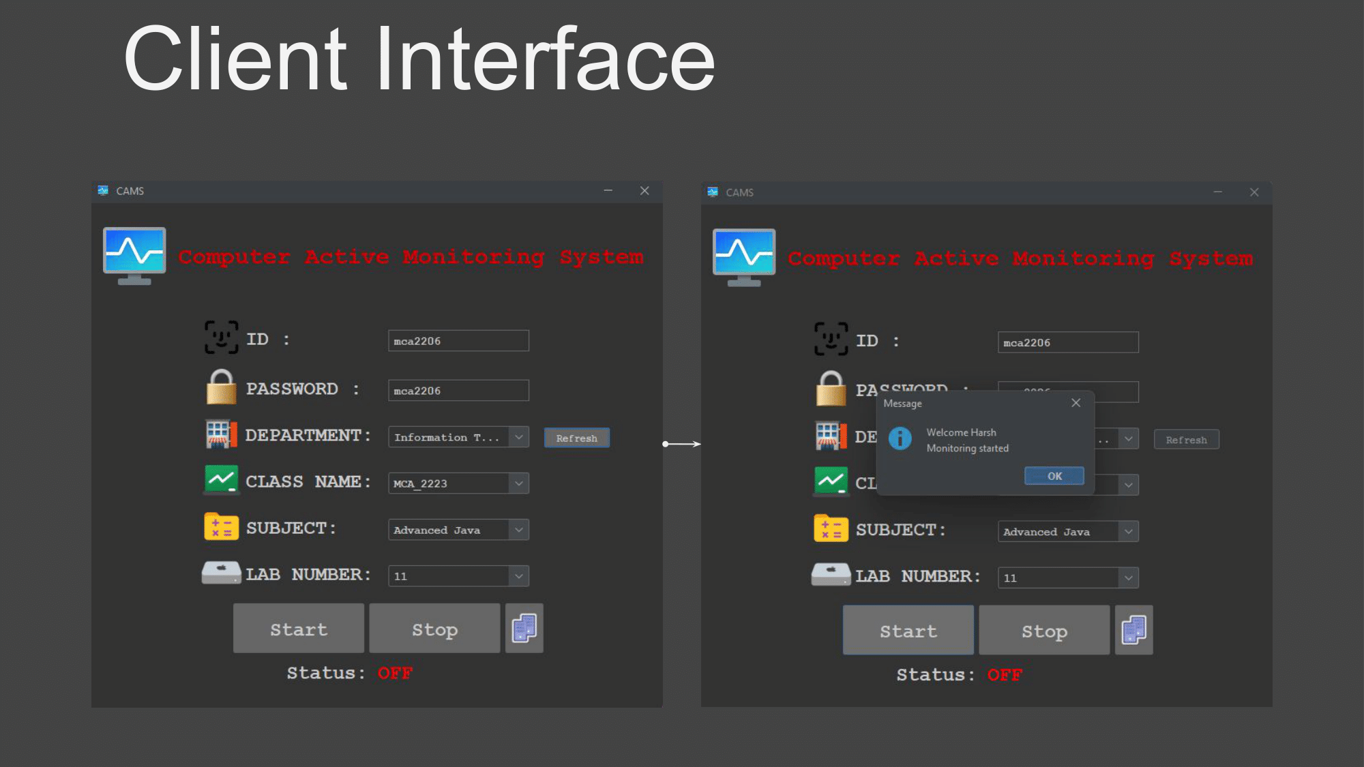Click the lab number Mac mini icon in right window
The image size is (1364, 767).
tap(831, 575)
